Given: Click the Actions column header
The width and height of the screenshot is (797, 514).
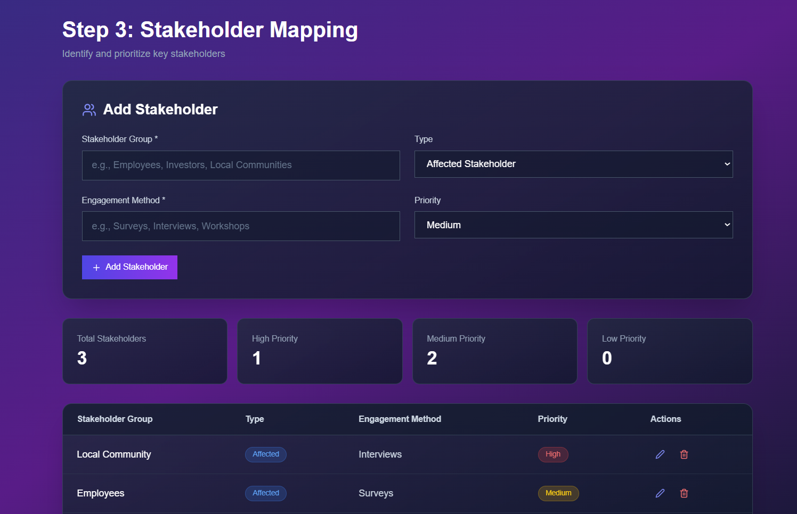Looking at the screenshot, I should pos(665,419).
